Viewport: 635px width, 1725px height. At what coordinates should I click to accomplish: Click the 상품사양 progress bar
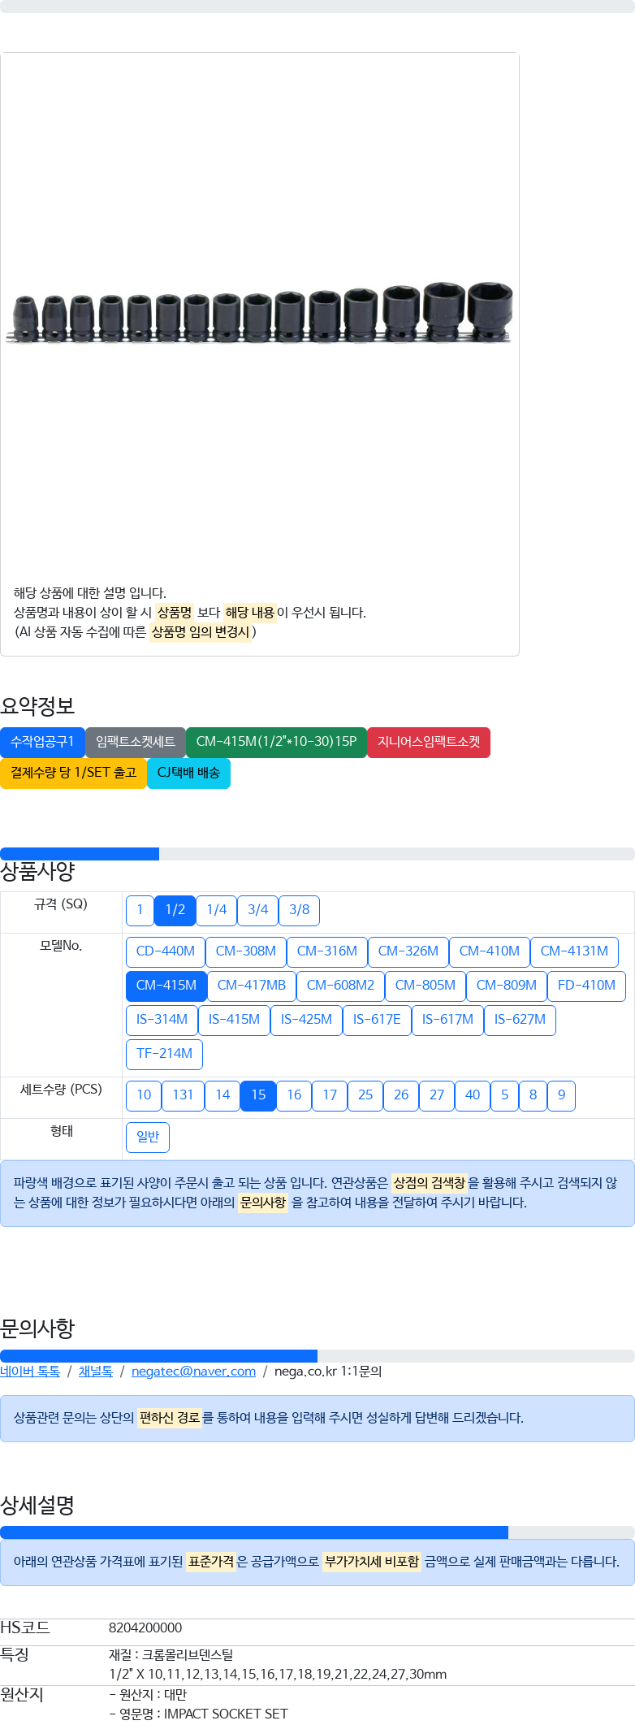317,853
